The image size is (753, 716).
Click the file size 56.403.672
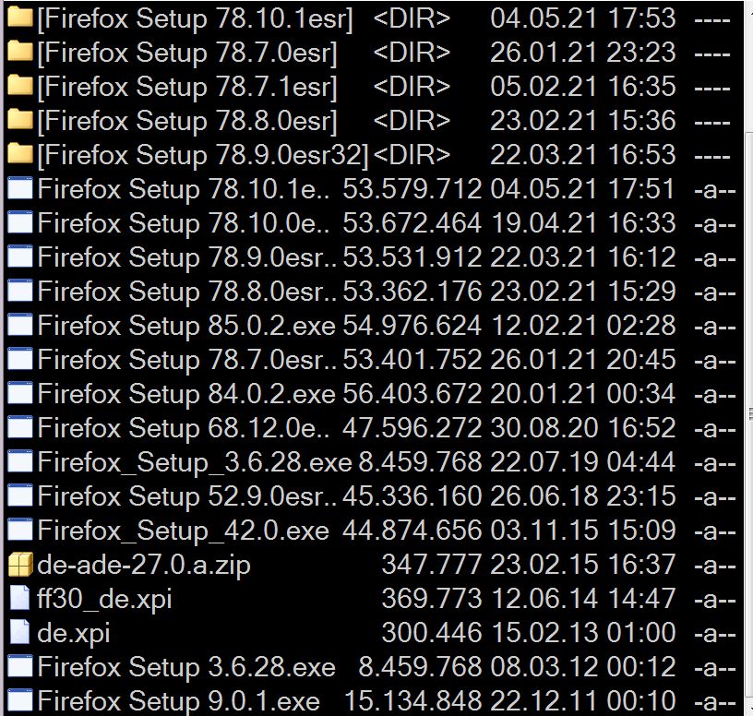tap(412, 393)
